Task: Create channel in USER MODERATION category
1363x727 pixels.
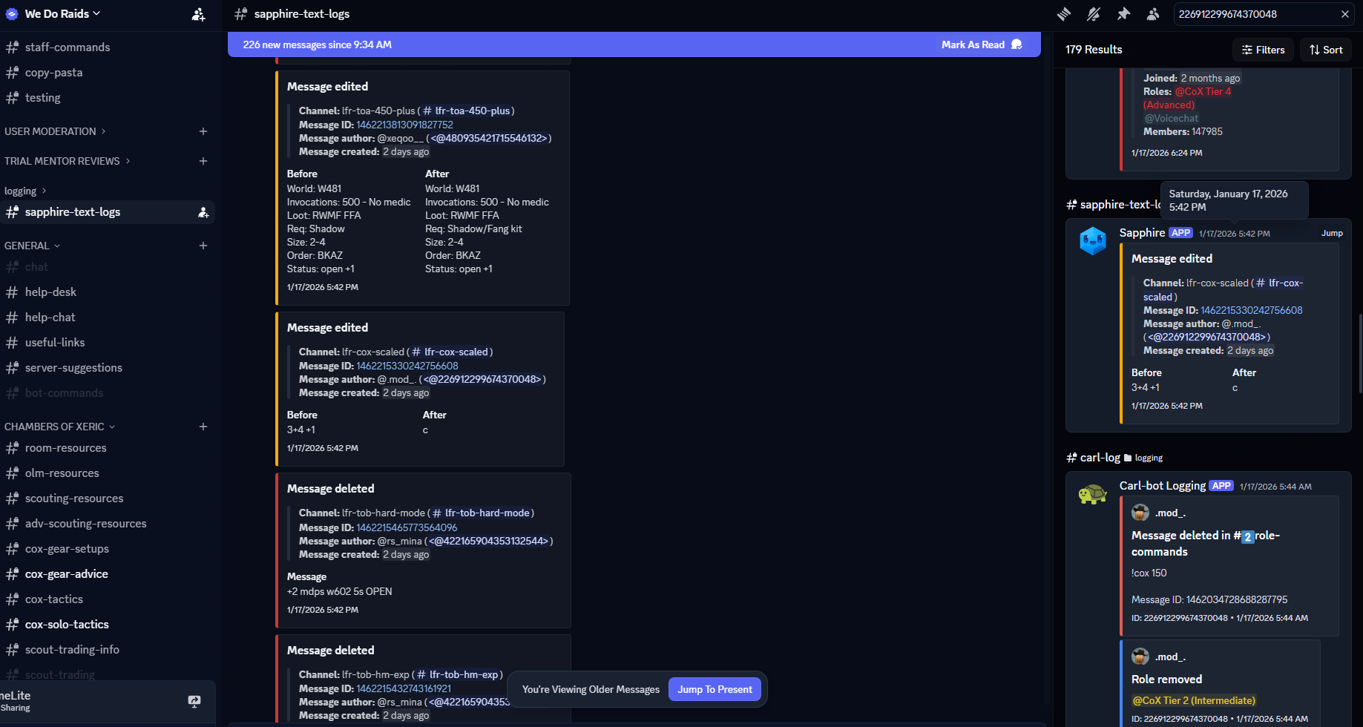Action: (x=203, y=131)
